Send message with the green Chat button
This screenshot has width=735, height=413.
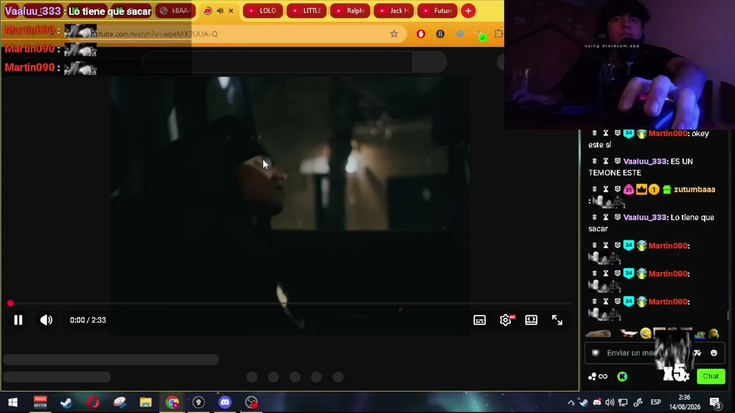(711, 376)
